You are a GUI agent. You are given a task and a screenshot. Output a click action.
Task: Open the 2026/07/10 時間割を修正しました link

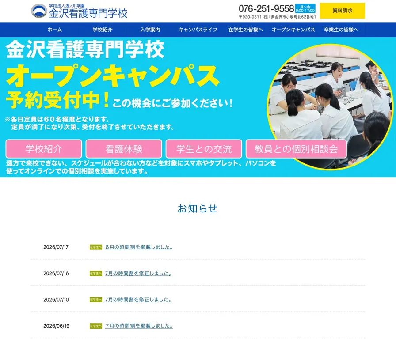pyautogui.click(x=138, y=300)
